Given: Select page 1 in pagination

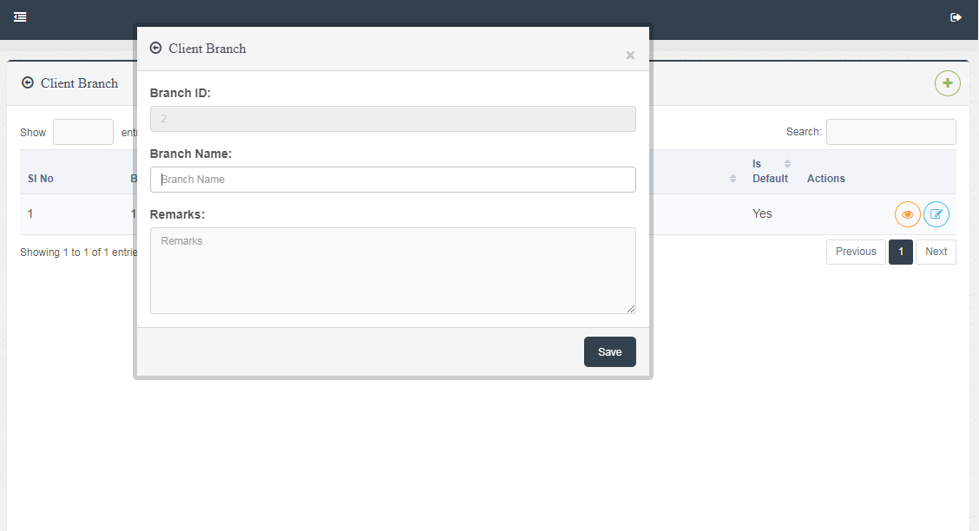Looking at the screenshot, I should pyautogui.click(x=901, y=252).
